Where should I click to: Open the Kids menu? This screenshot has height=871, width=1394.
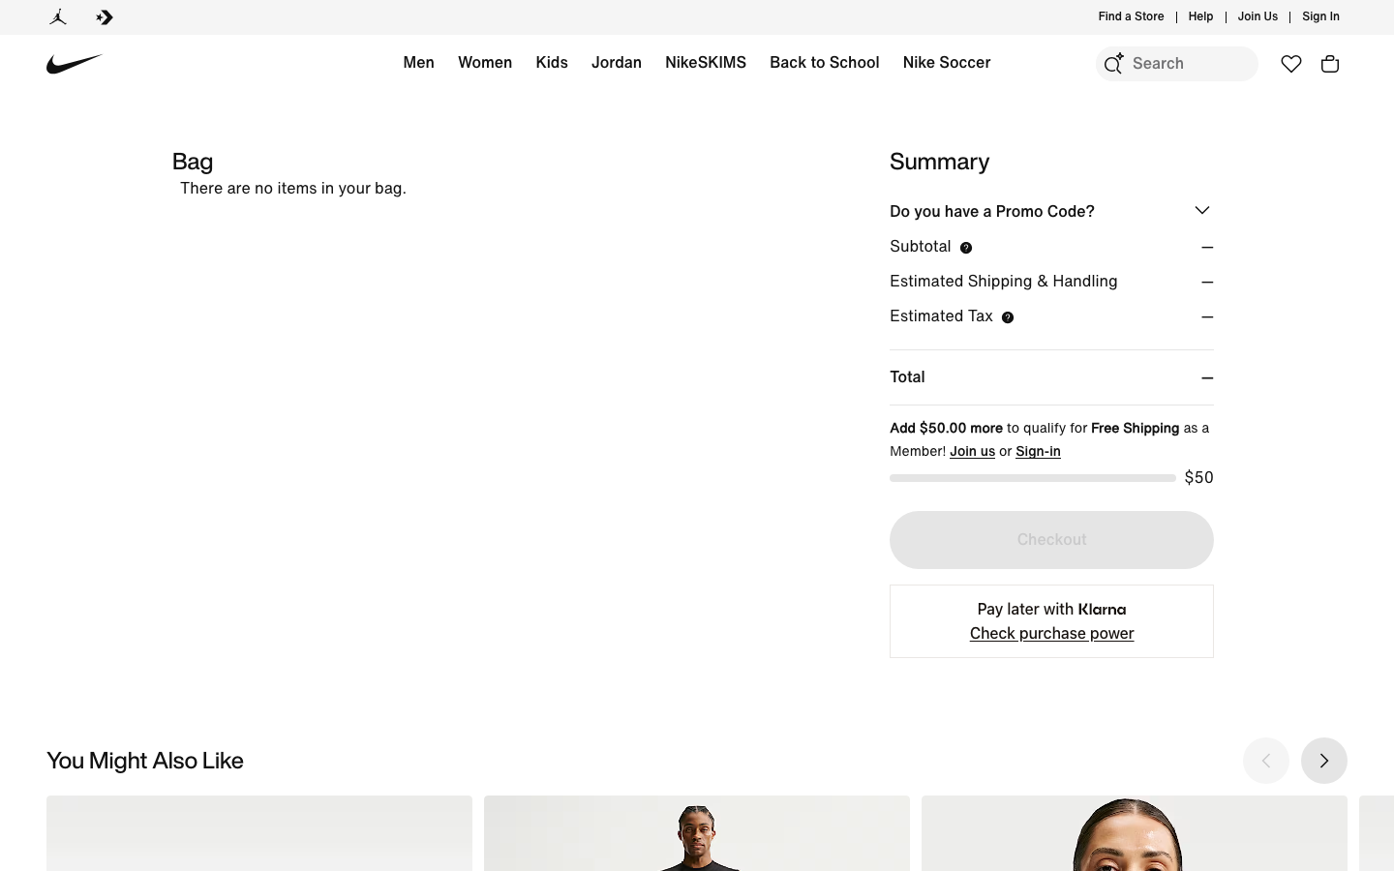pyautogui.click(x=552, y=62)
